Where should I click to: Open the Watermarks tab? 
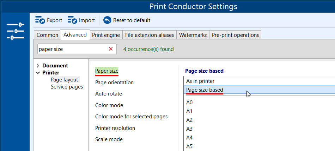(x=193, y=35)
